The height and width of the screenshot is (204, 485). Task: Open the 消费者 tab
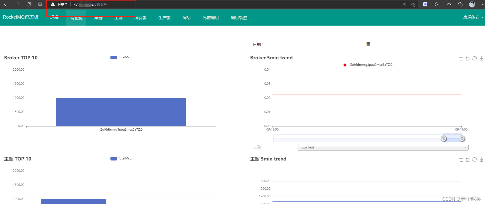coord(140,18)
